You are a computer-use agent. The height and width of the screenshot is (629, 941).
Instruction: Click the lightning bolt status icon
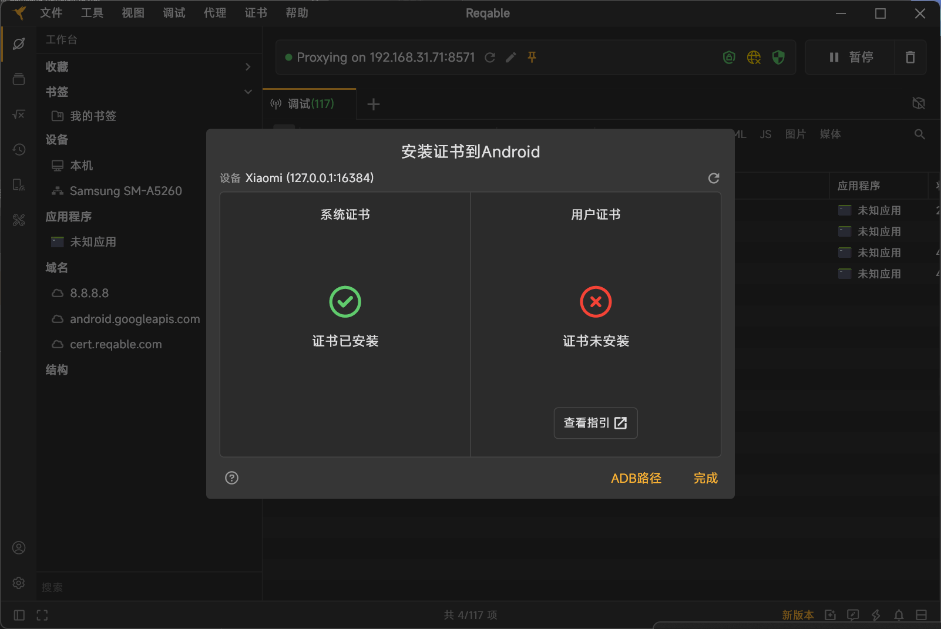click(876, 615)
